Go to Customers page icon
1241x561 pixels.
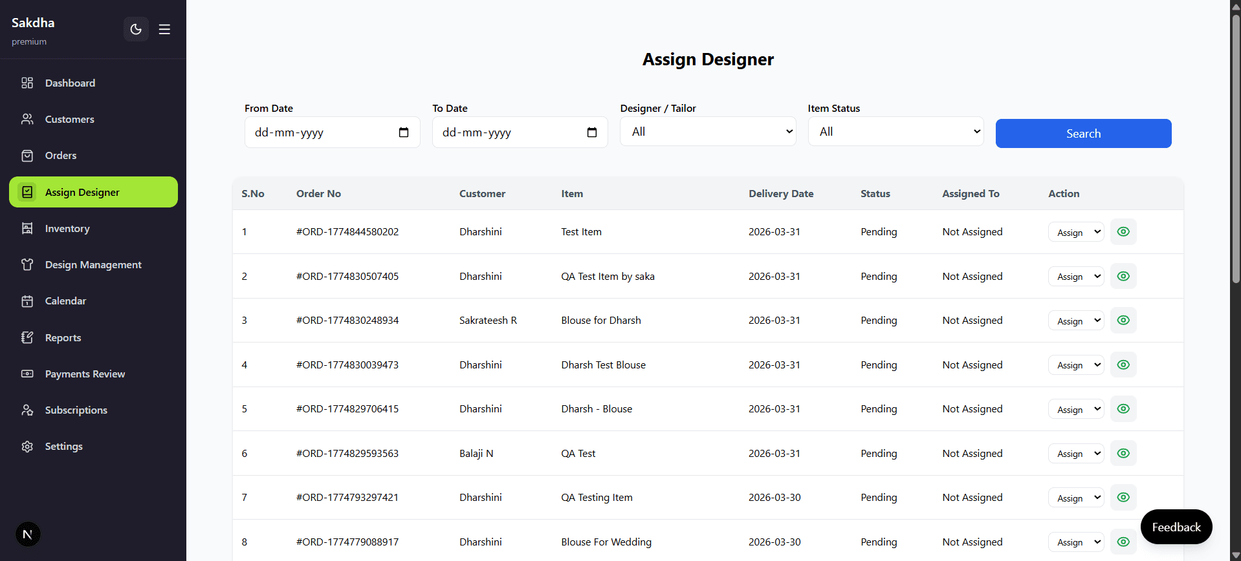27,119
